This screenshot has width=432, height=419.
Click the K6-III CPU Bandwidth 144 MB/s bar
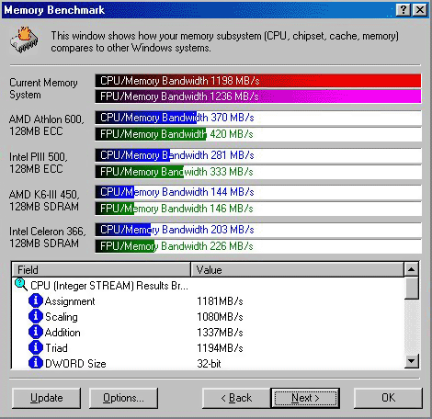[258, 192]
